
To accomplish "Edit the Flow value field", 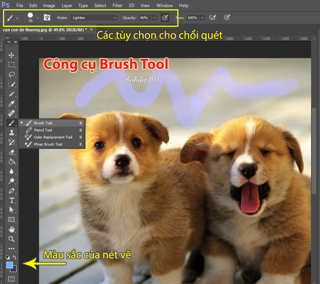I will tap(193, 18).
